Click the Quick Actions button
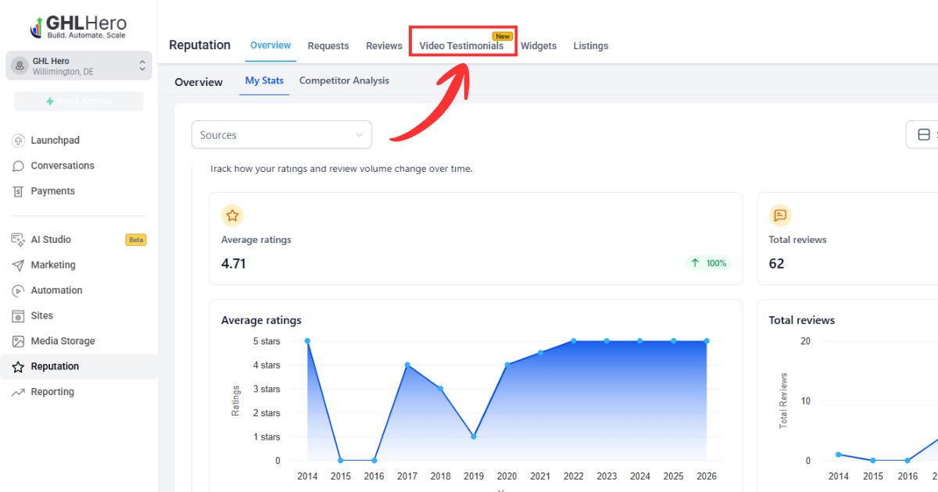938x492 pixels. coord(79,102)
